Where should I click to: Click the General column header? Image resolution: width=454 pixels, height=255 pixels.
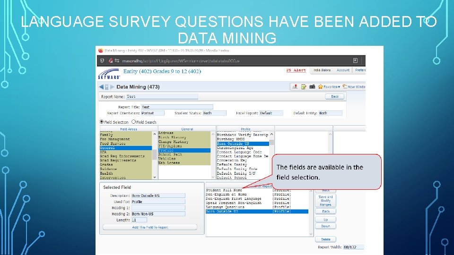187,129
